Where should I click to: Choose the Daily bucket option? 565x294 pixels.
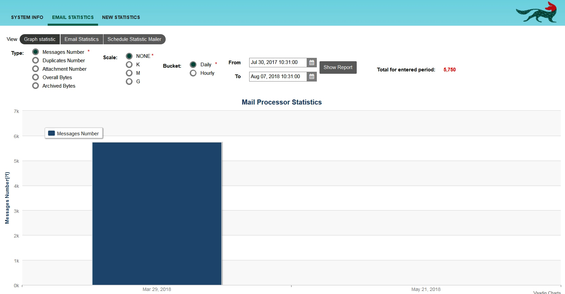(x=193, y=64)
